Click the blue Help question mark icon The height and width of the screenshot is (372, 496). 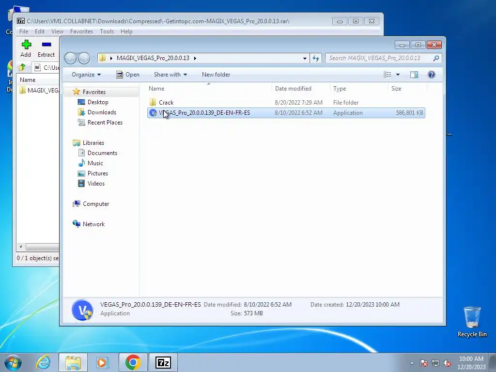click(431, 75)
